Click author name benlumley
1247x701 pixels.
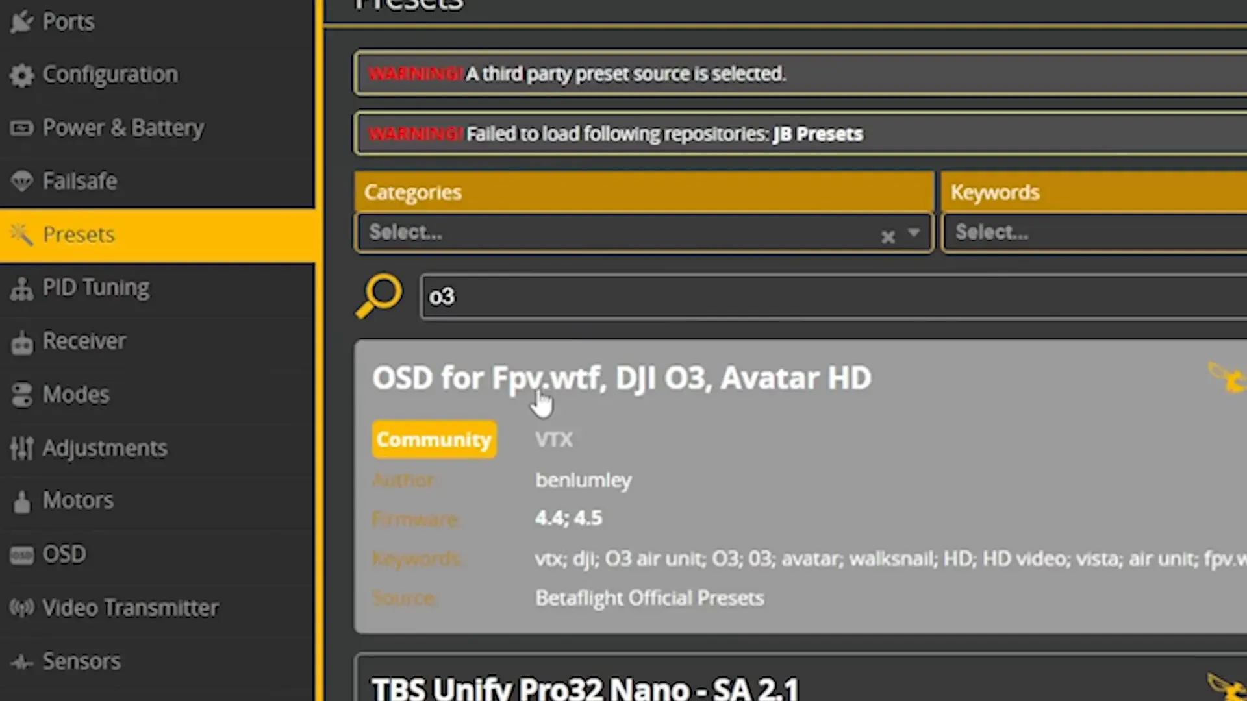583,480
